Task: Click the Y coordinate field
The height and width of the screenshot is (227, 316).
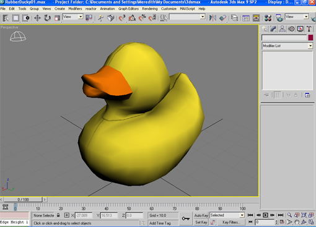Action: coord(109,215)
